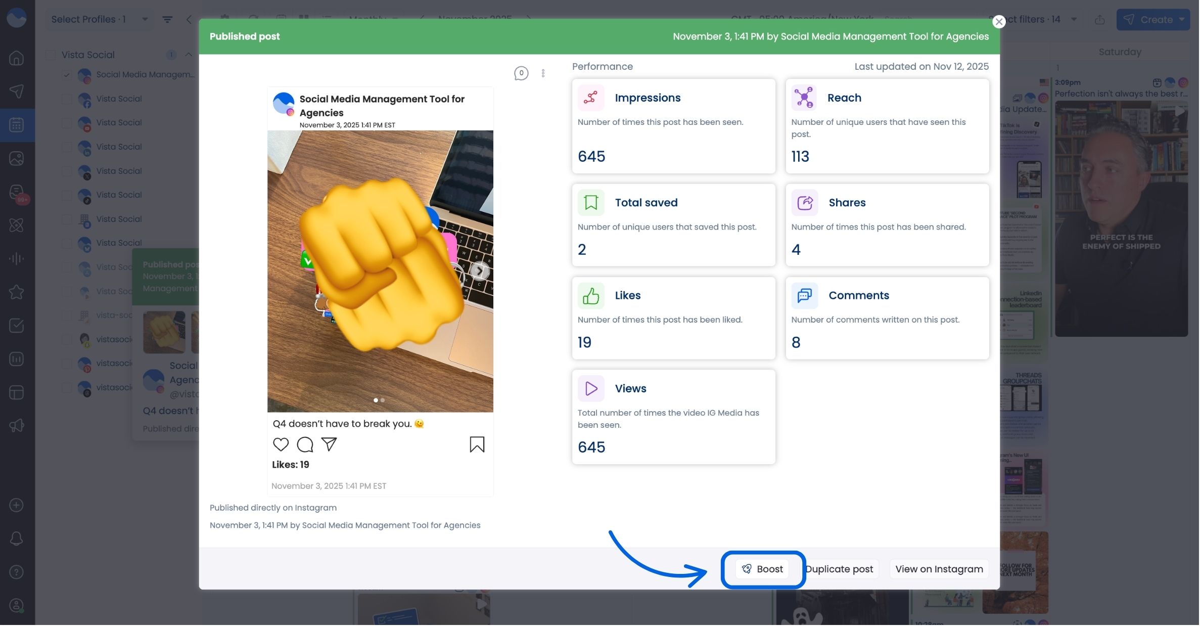
Task: Click the View on Instagram button
Action: click(938, 569)
